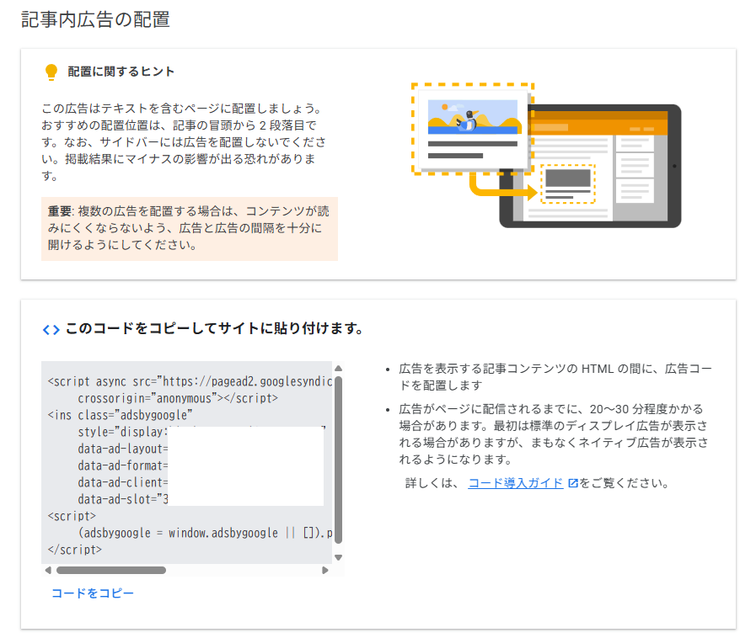740x638 pixels.
Task: Click the このコードをコピーしてサイトに貼り付けます heading
Action: click(x=214, y=329)
